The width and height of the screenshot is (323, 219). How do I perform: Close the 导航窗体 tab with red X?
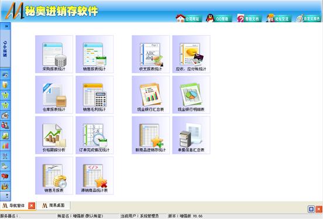pyautogui.click(x=32, y=206)
